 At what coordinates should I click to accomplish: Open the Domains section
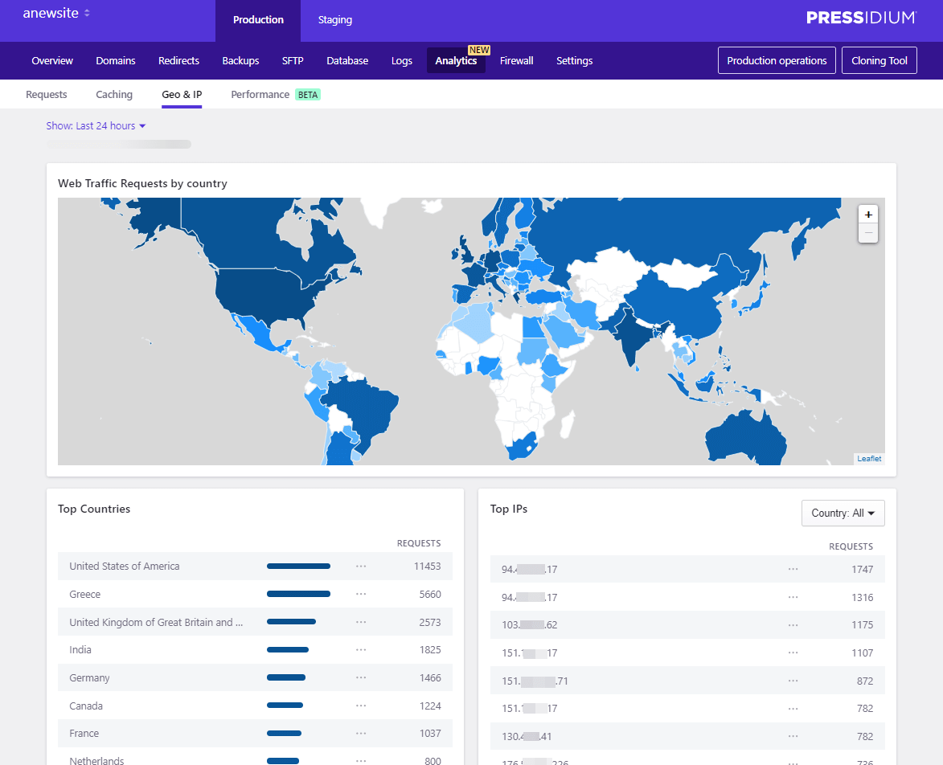pos(116,61)
